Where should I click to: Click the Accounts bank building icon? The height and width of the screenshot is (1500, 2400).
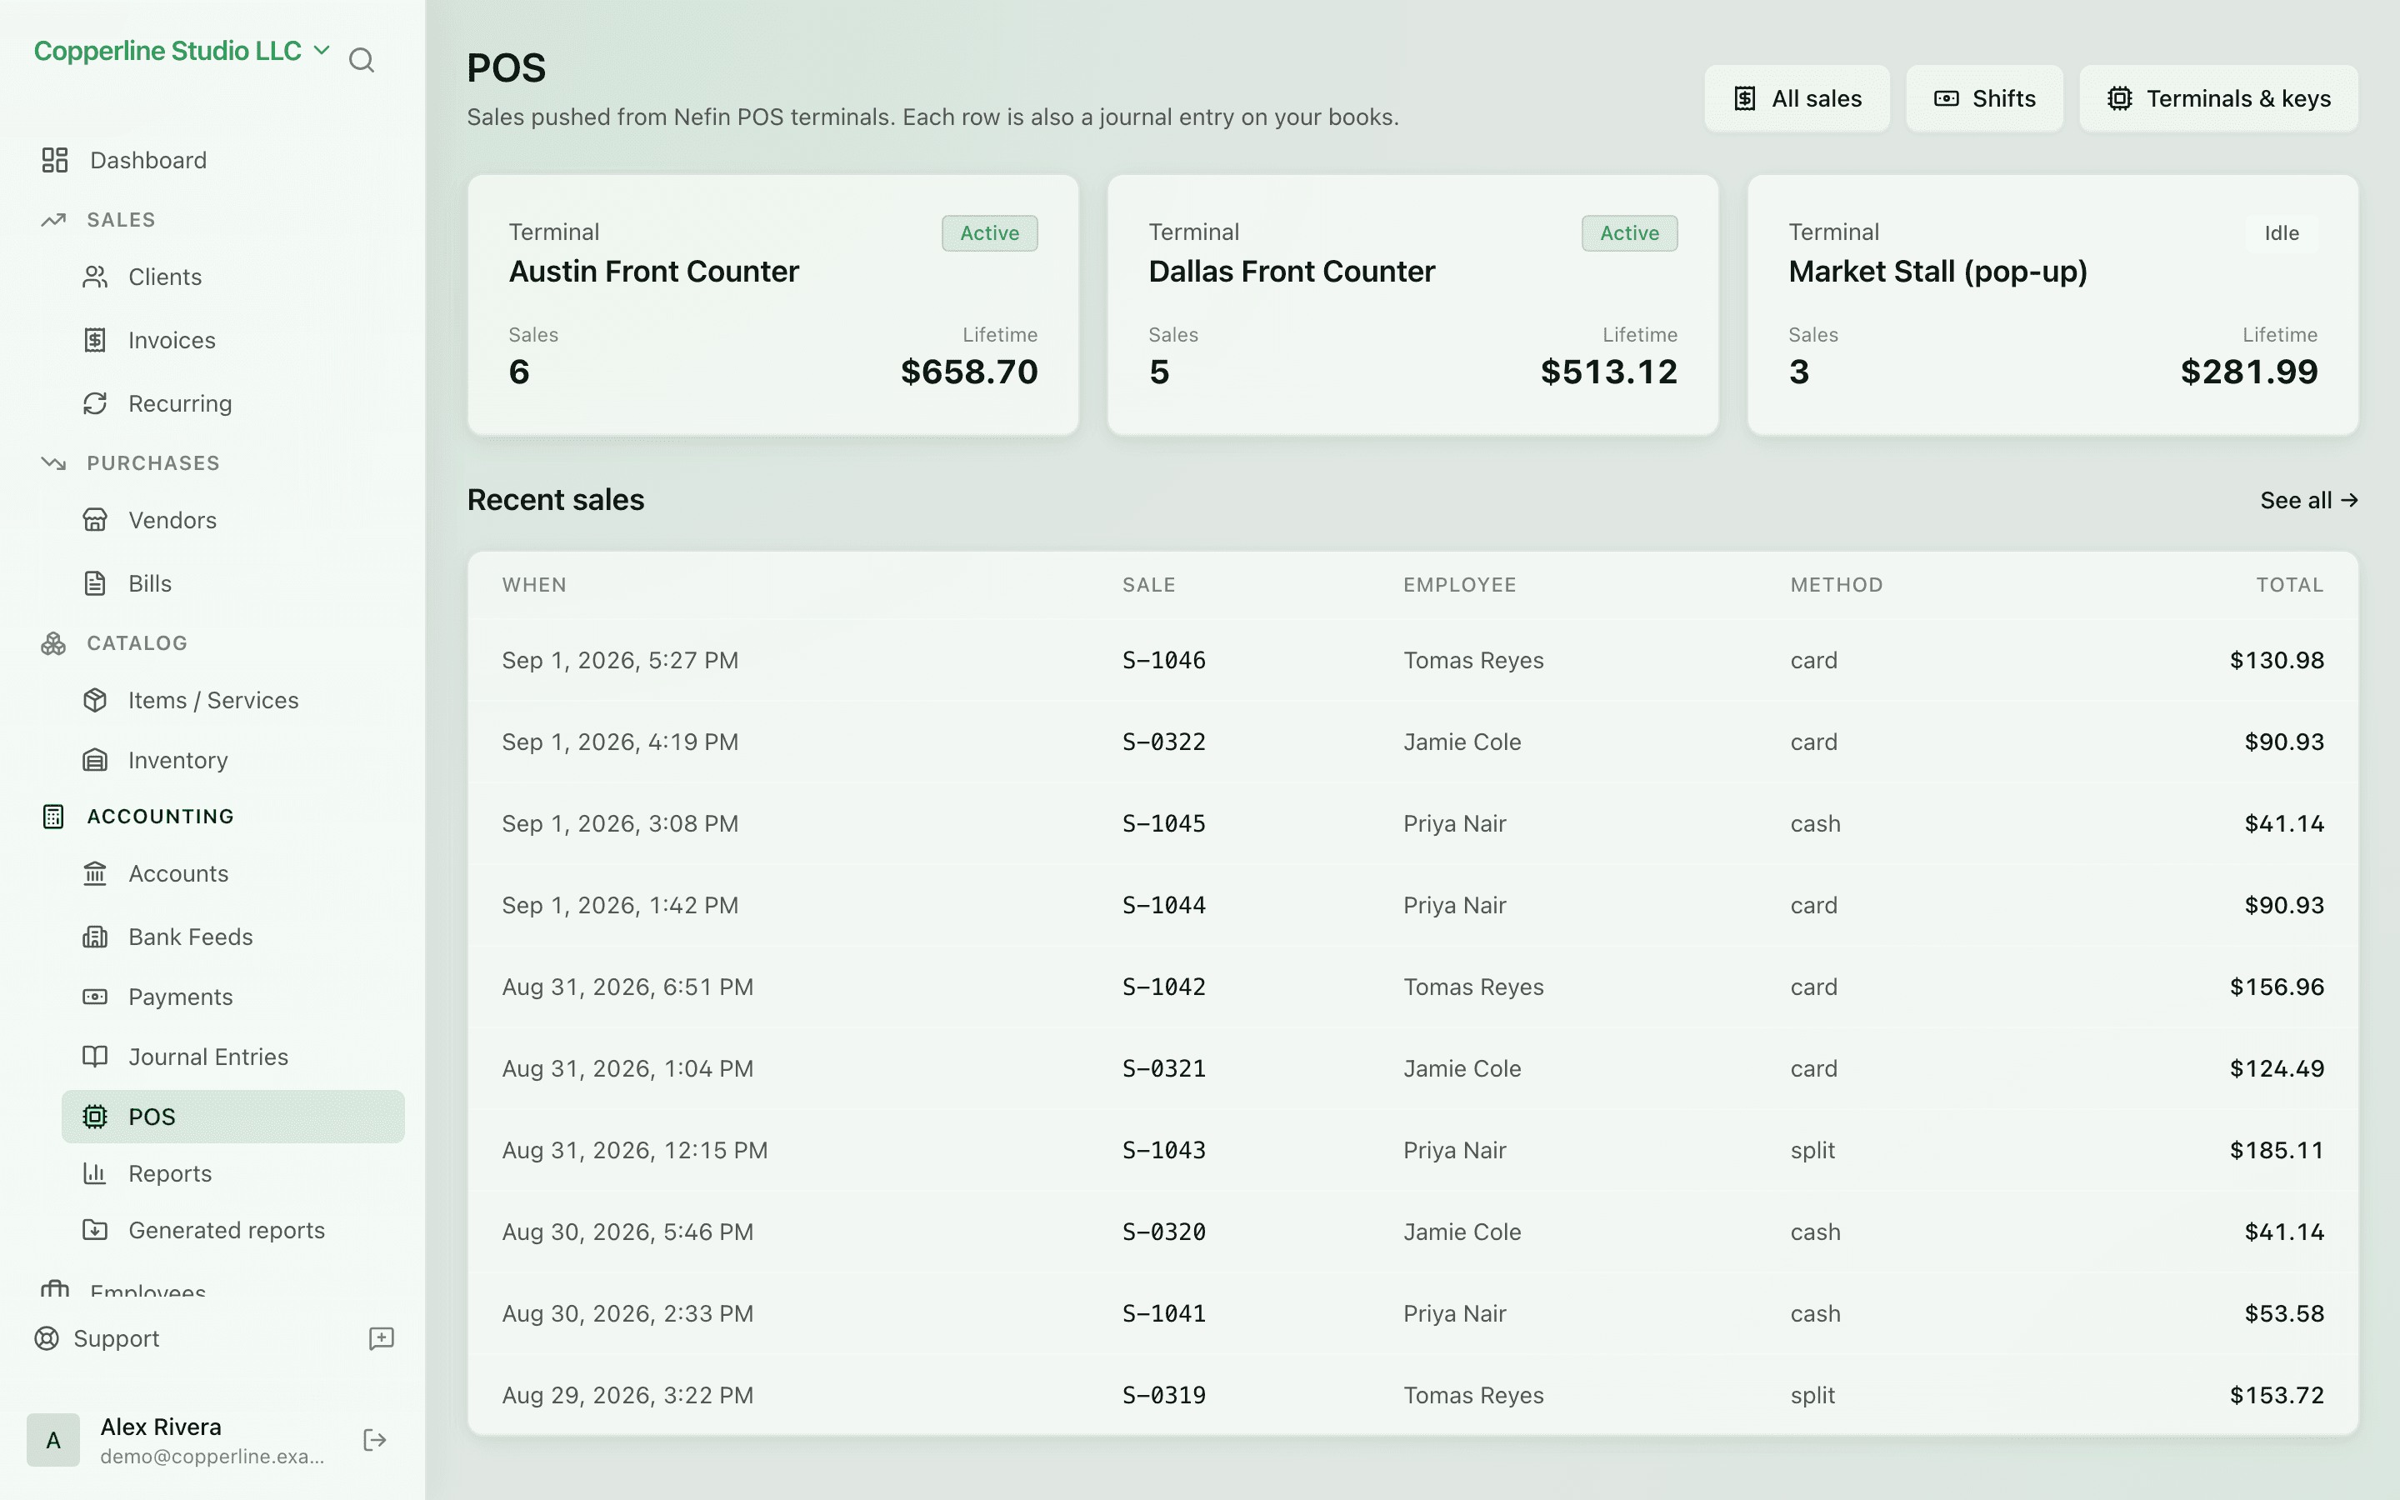[95, 873]
